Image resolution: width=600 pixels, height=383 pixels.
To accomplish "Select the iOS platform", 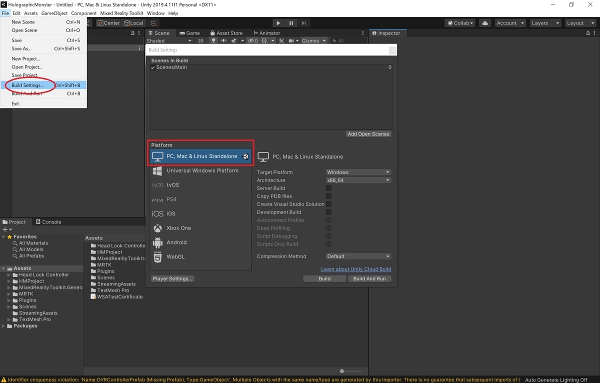I will tap(200, 213).
